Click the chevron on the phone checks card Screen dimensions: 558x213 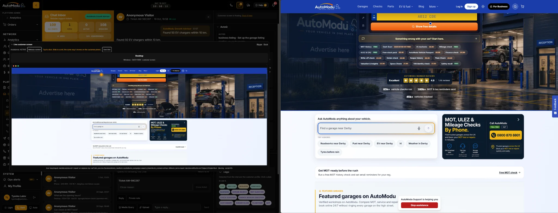pos(518,120)
